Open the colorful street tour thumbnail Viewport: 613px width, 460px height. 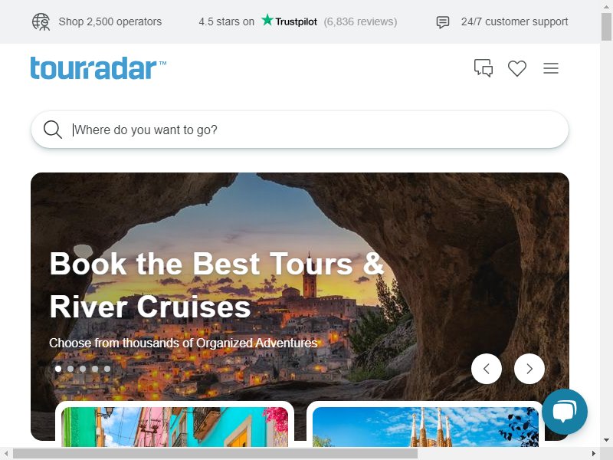[175, 427]
